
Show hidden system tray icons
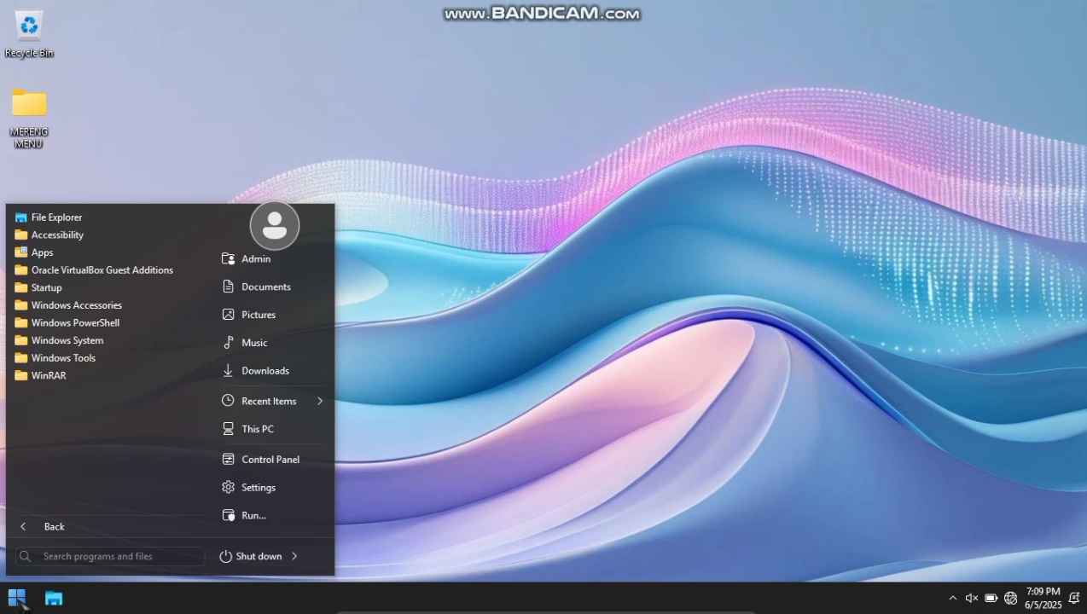[x=953, y=598]
